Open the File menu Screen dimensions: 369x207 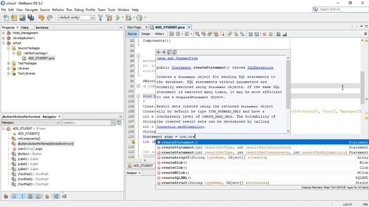pyautogui.click(x=3, y=10)
